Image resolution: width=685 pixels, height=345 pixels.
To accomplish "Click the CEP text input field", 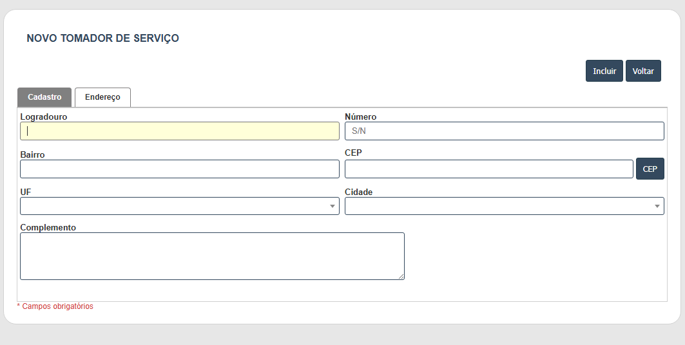I will (489, 169).
